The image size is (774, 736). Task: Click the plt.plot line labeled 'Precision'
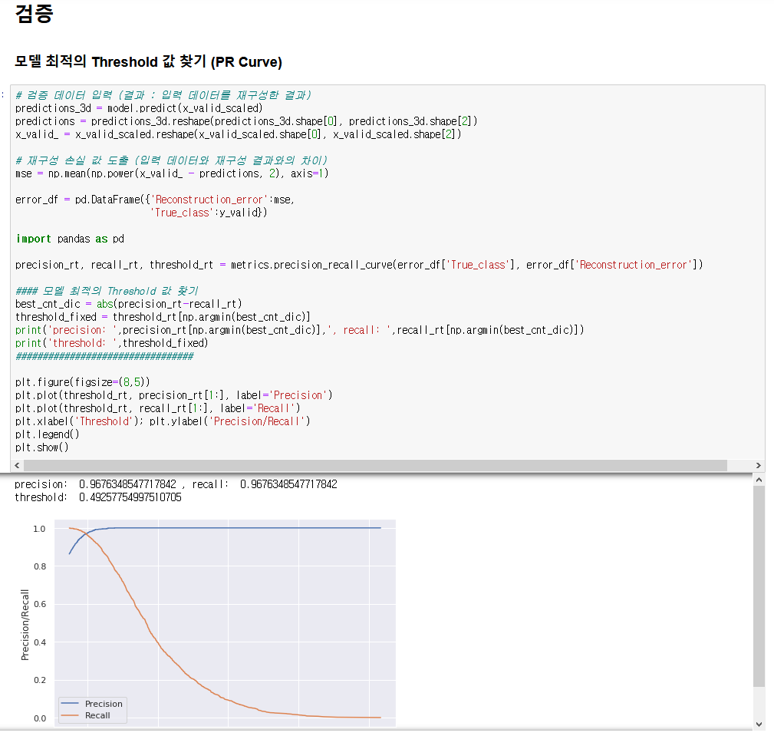pos(174,395)
